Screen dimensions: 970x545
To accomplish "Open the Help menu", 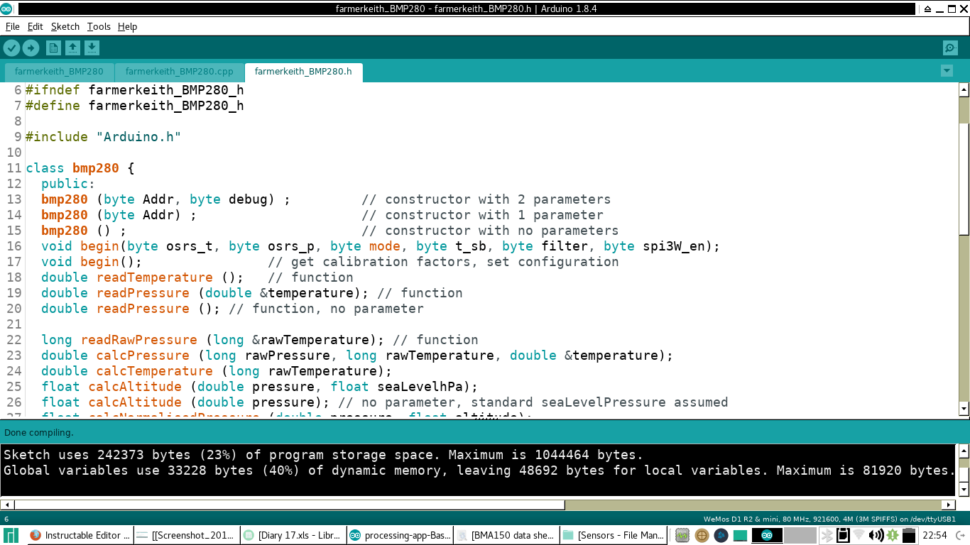I will pyautogui.click(x=128, y=26).
